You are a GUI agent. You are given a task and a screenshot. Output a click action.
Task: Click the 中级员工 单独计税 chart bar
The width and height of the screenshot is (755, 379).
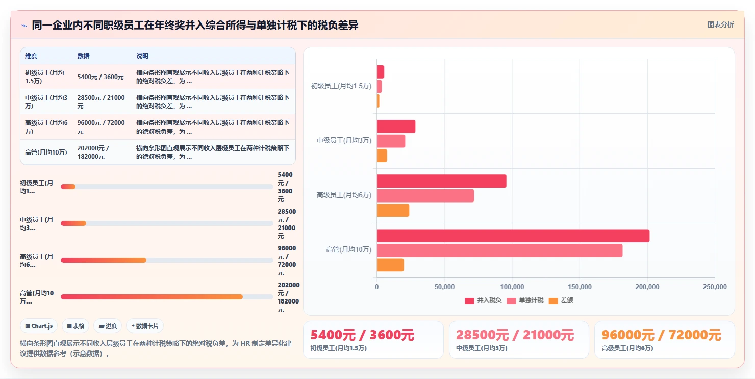coord(391,141)
